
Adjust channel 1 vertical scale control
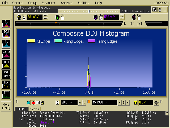46,17
